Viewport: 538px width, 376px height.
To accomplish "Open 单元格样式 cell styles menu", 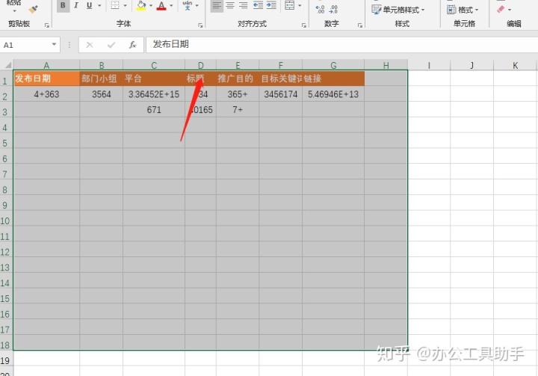I will (x=398, y=10).
